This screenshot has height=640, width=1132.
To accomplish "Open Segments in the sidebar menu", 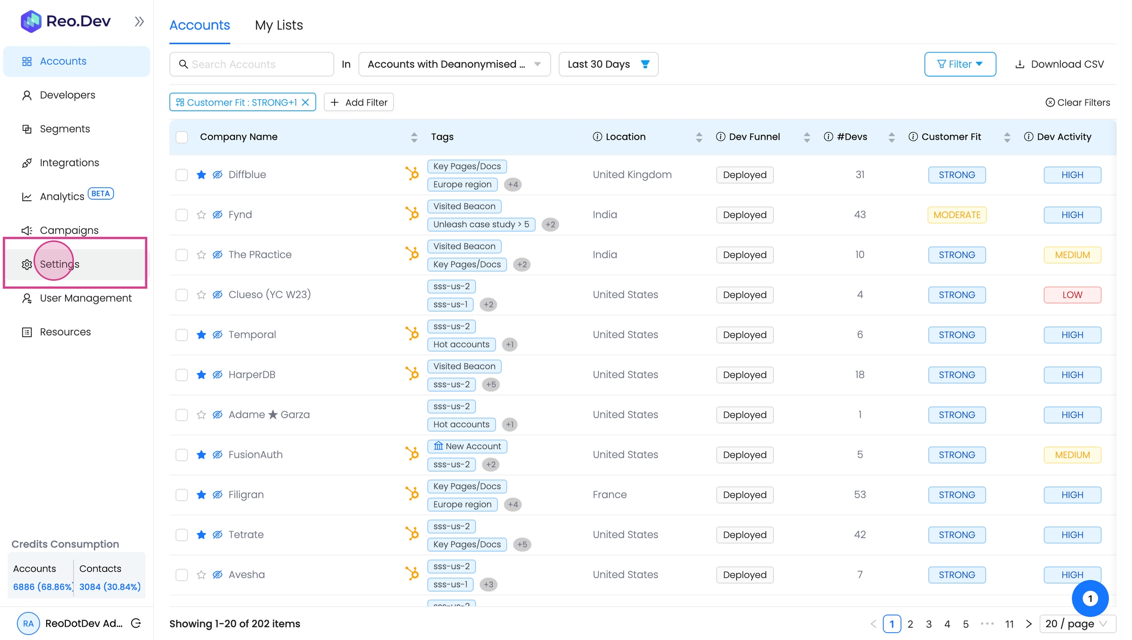I will (65, 129).
